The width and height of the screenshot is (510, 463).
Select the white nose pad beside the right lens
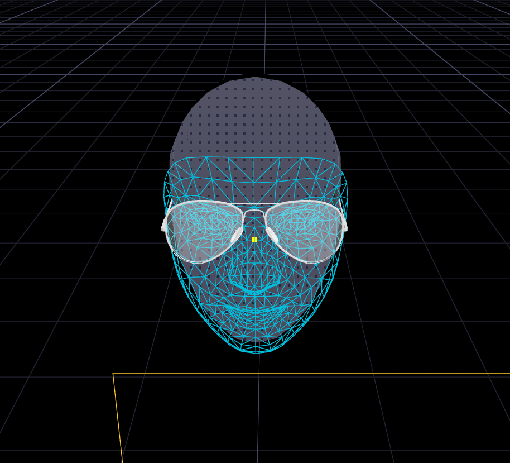[x=272, y=235]
